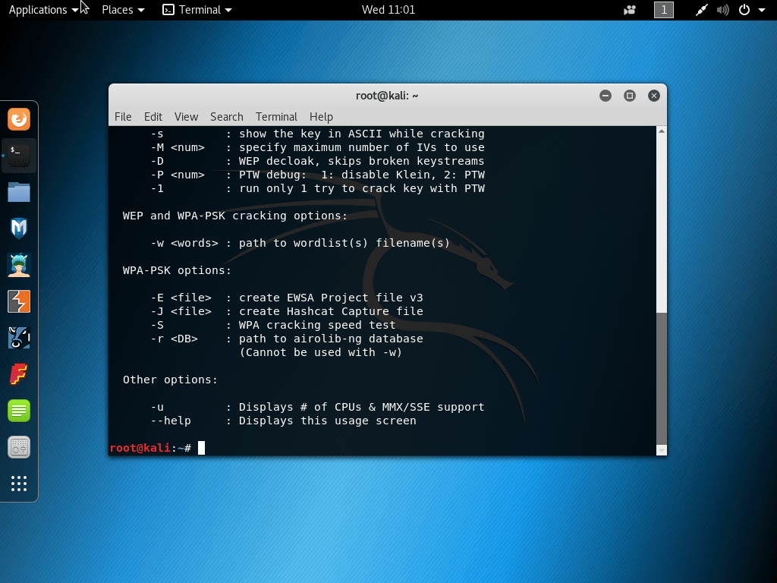This screenshot has width=777, height=583.
Task: Click the '-M <num>' IVs line
Action: [x=318, y=148]
